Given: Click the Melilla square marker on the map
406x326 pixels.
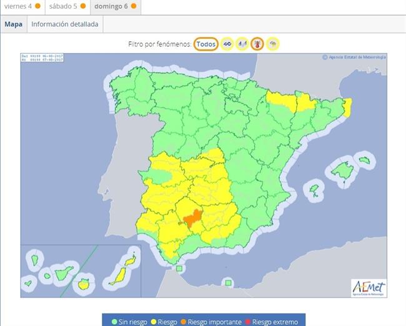Looking at the screenshot, I should pos(228,283).
